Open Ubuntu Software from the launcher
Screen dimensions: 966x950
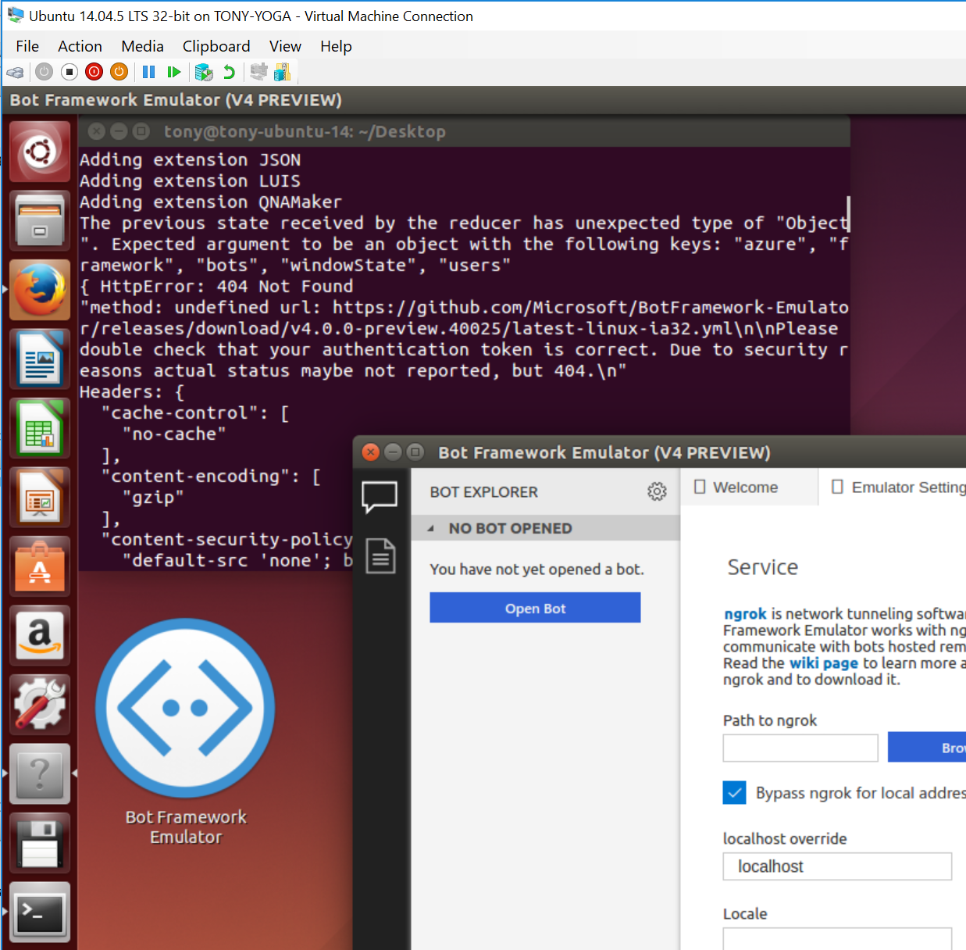[39, 566]
